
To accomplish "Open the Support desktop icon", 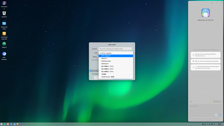I will pyautogui.click(x=4, y=44).
